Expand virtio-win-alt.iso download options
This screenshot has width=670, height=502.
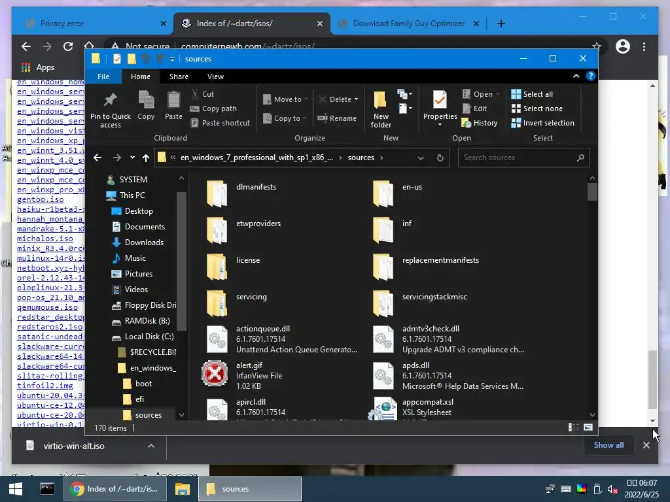click(x=151, y=446)
